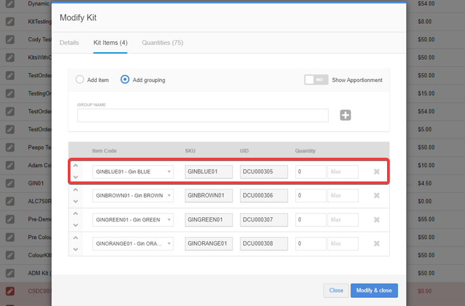Remove the GINBLUE01 kit item row
Image resolution: width=465 pixels, height=306 pixels.
pyautogui.click(x=377, y=172)
